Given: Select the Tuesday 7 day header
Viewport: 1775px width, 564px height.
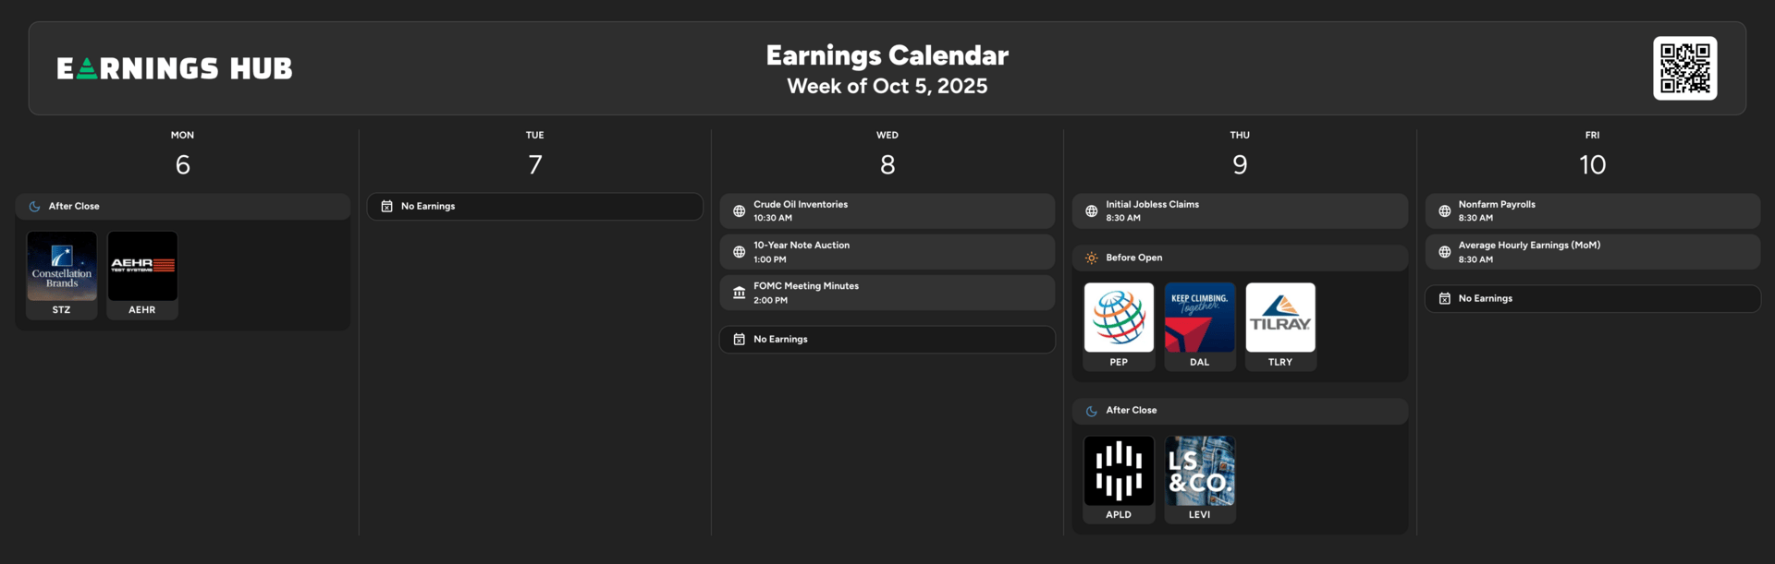Looking at the screenshot, I should coord(535,154).
